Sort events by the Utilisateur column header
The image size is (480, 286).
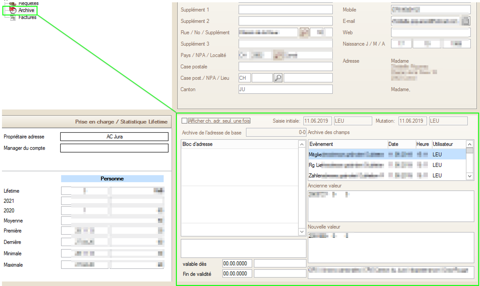click(x=449, y=144)
